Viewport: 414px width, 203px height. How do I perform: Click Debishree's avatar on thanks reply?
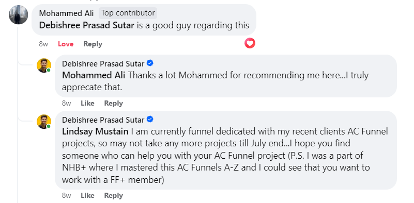(x=43, y=65)
